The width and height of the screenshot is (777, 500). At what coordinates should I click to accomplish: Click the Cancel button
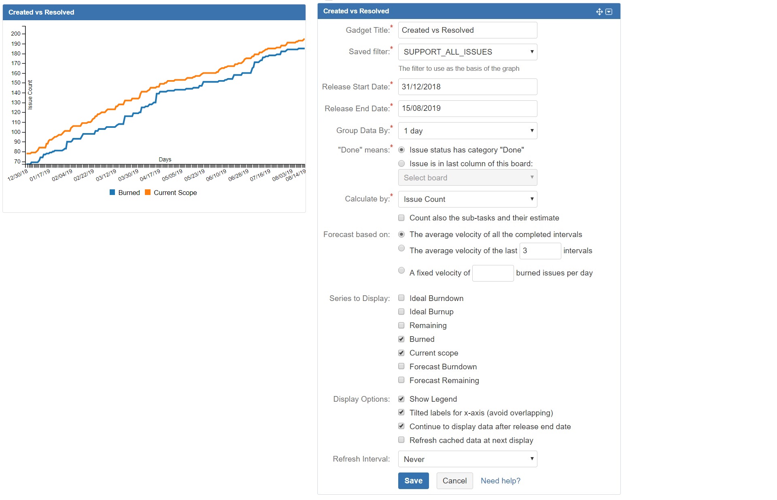[454, 481]
